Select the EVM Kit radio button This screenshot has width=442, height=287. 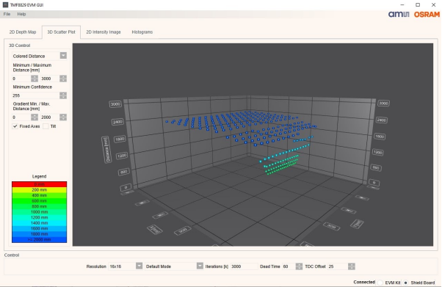pyautogui.click(x=380, y=283)
